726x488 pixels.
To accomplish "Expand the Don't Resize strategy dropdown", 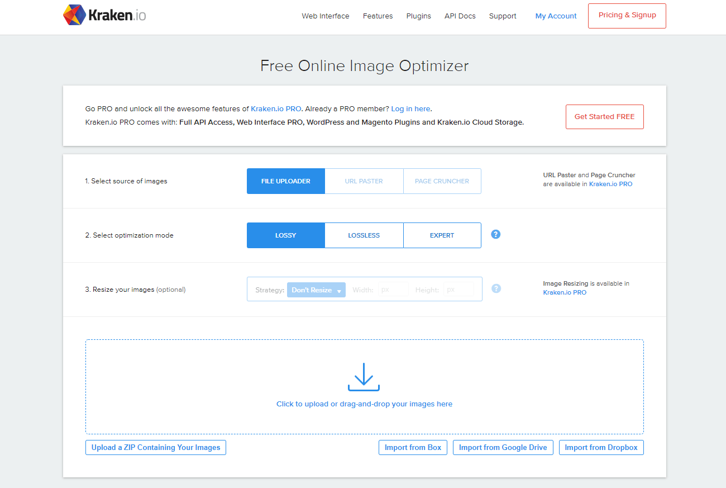I will pos(316,290).
